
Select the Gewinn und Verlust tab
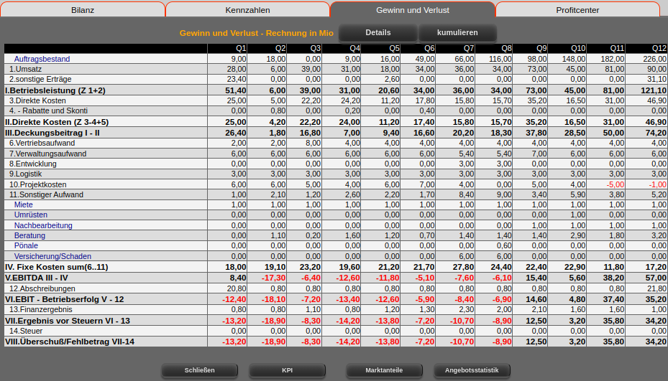coord(412,10)
